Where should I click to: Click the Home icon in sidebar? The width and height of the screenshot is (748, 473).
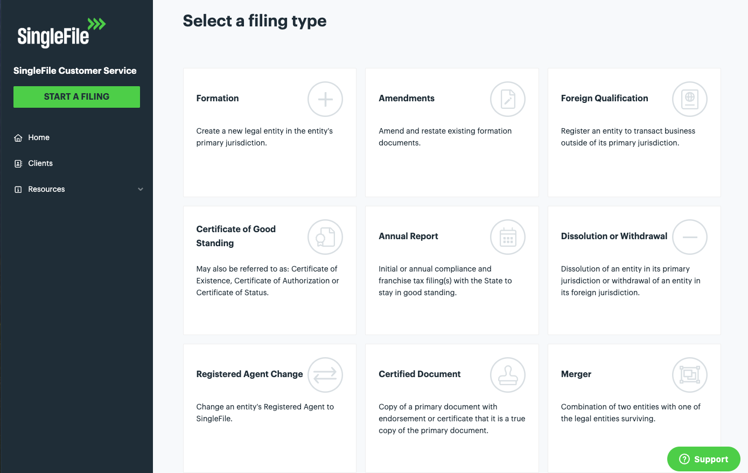(18, 138)
